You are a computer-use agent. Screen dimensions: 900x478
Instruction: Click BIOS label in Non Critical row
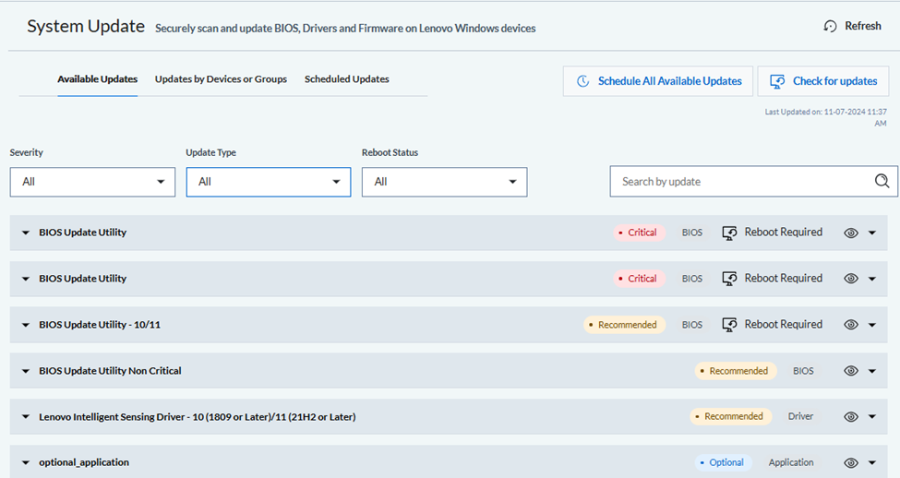(x=804, y=371)
